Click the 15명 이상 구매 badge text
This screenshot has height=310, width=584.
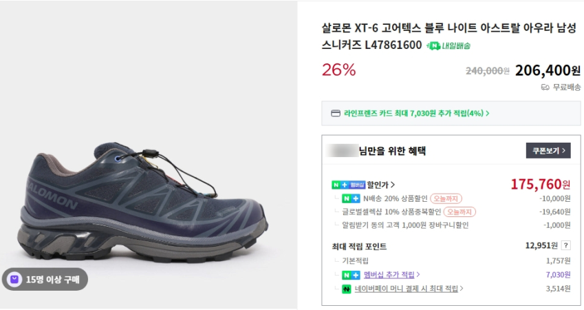[52, 280]
